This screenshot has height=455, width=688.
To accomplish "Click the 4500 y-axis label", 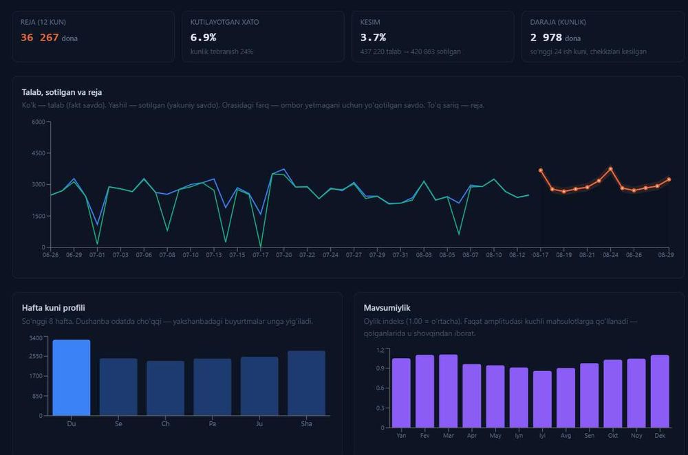I will click(38, 153).
